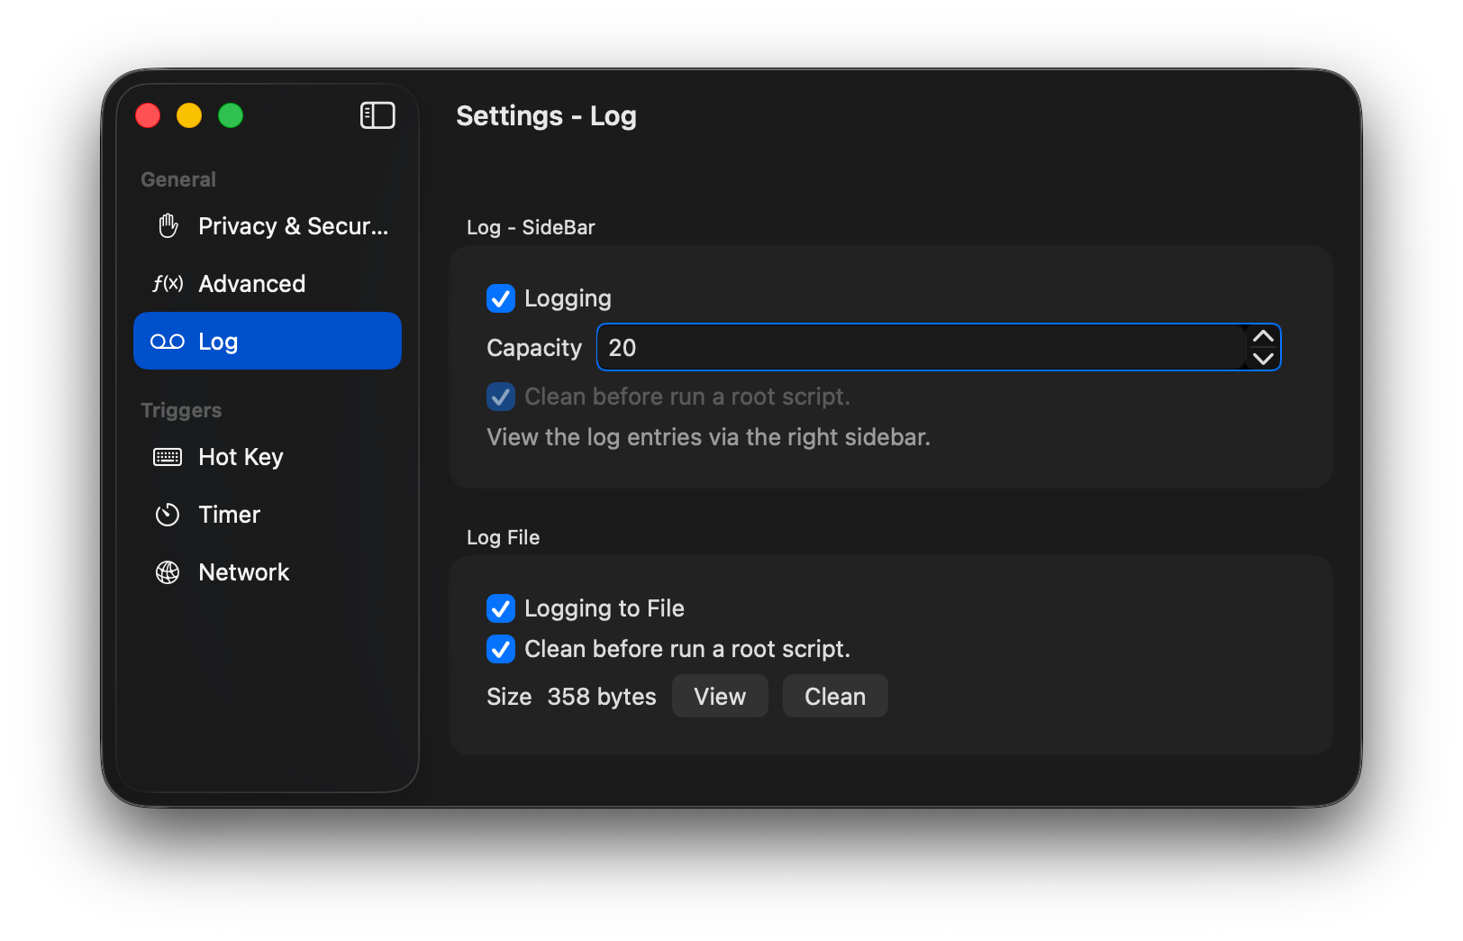Click the Advanced f(x) function icon

(168, 284)
